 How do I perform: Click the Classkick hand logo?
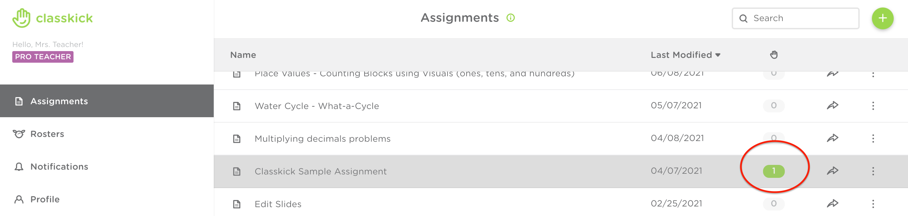tap(21, 18)
